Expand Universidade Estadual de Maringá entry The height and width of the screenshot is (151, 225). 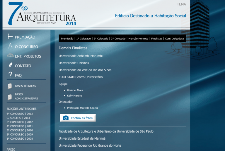pyautogui.click(x=82, y=138)
